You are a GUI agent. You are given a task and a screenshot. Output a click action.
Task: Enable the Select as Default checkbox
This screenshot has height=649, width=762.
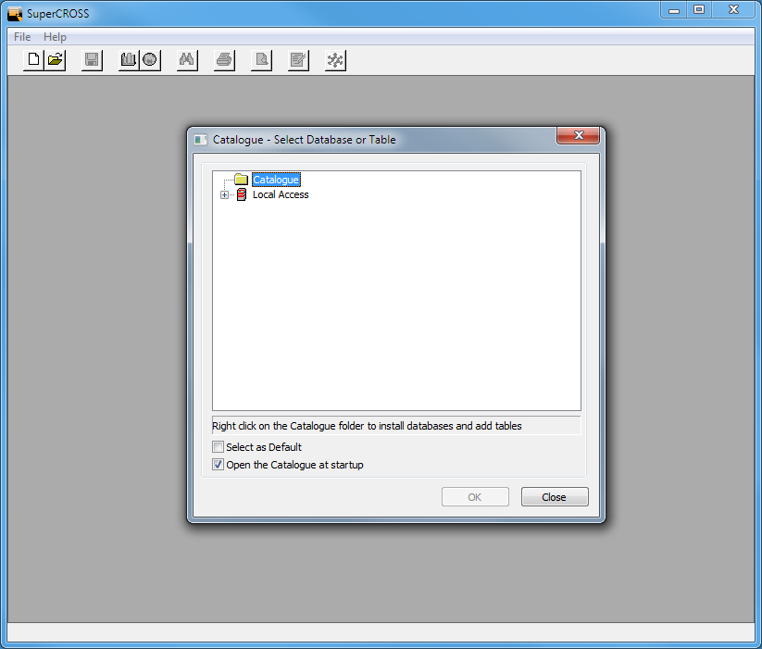pyautogui.click(x=219, y=447)
